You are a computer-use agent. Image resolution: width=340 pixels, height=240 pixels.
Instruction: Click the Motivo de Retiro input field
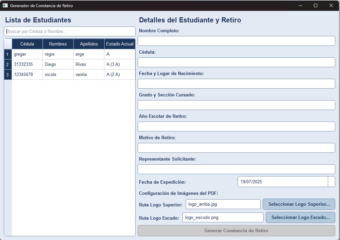pyautogui.click(x=236, y=148)
